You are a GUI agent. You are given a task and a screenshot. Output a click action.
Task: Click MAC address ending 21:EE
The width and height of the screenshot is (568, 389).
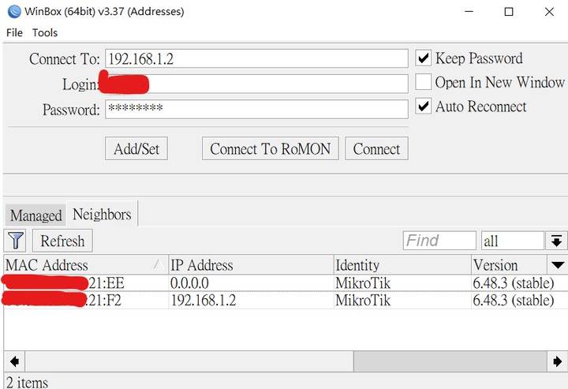tap(63, 283)
